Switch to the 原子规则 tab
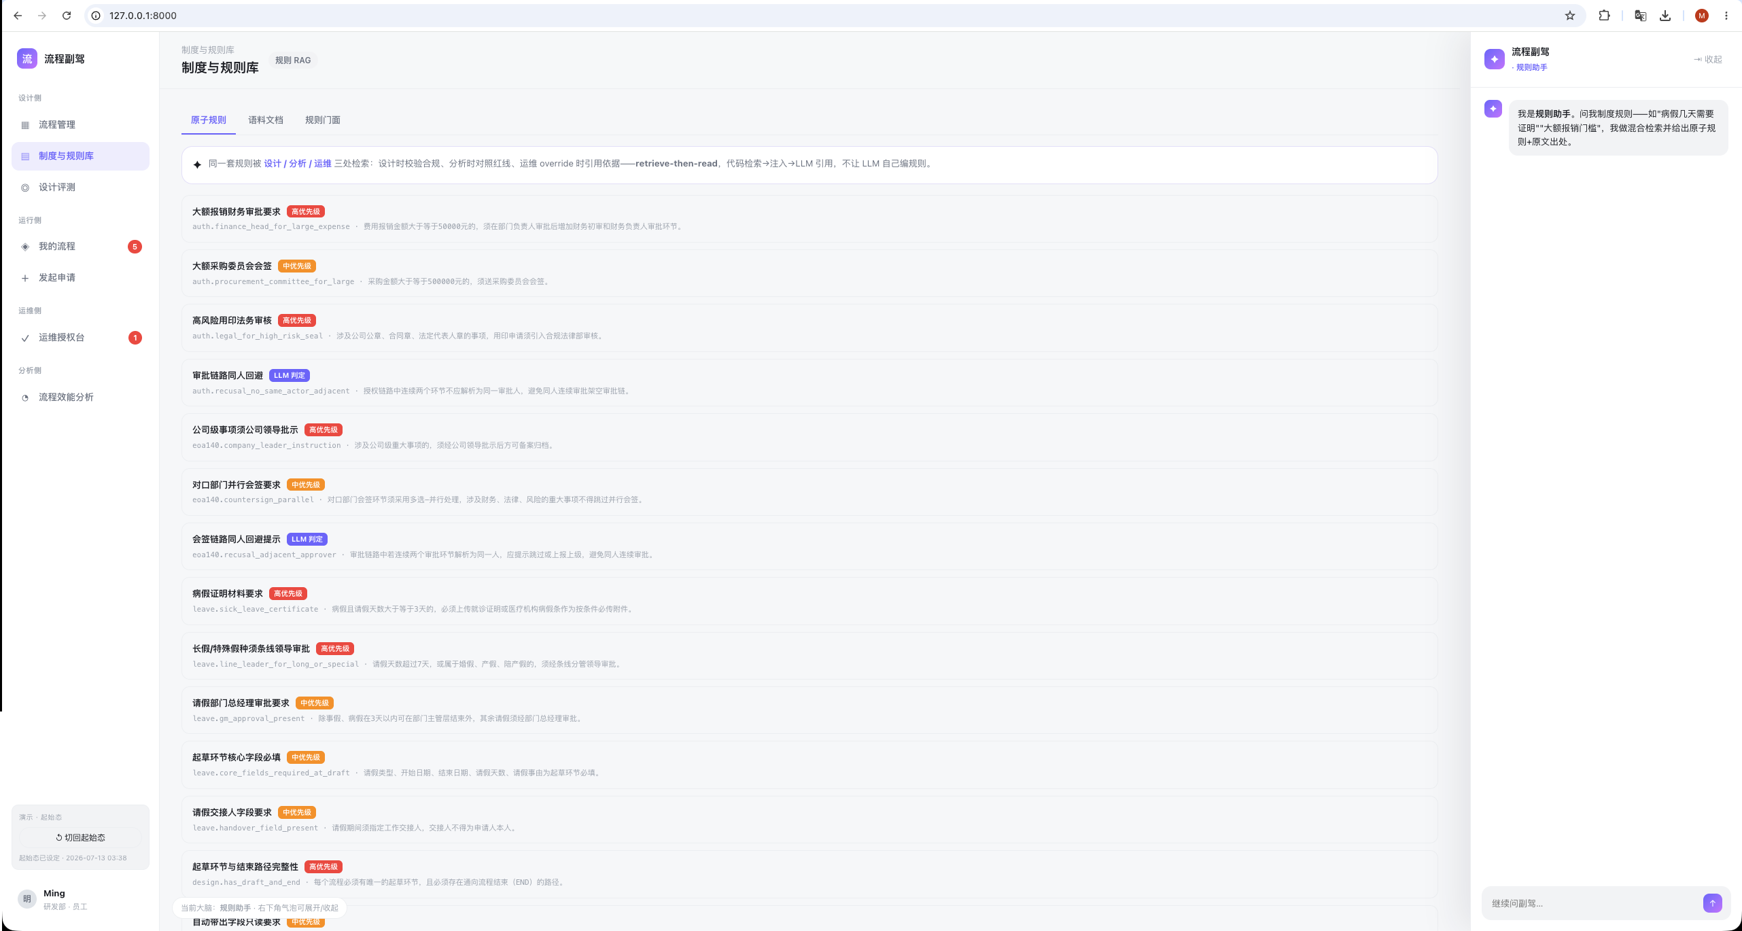The width and height of the screenshot is (1742, 931). (208, 120)
